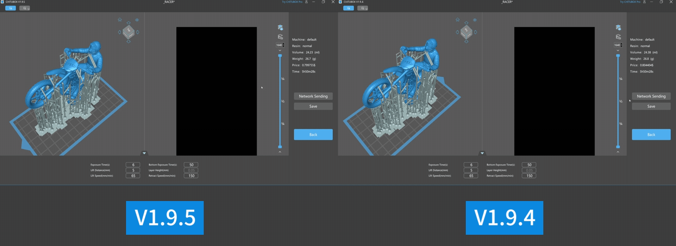Image resolution: width=676 pixels, height=246 pixels.
Task: Click the top handle of the V1.9.4 layer slider
Action: point(618,56)
